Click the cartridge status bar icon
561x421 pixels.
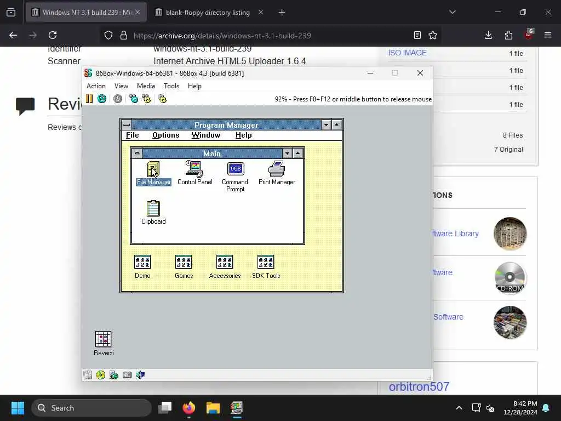point(127,375)
